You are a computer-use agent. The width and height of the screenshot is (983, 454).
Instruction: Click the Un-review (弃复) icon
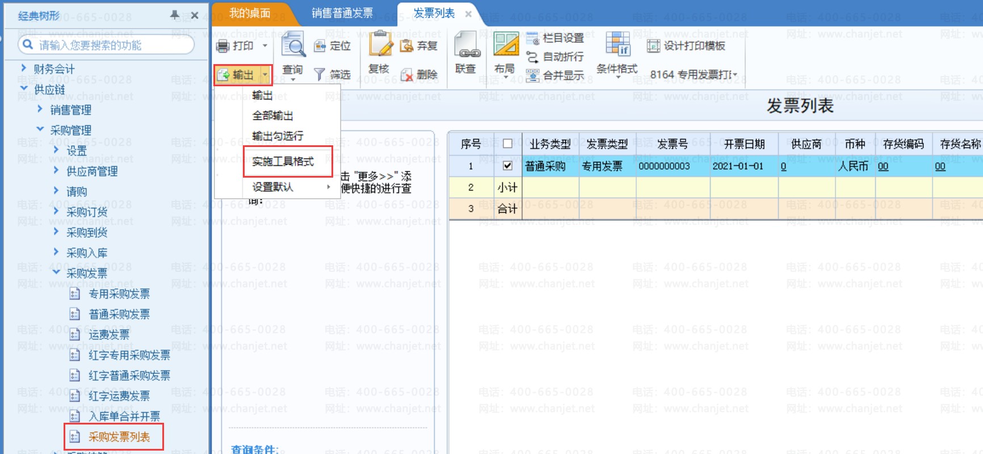coord(406,46)
